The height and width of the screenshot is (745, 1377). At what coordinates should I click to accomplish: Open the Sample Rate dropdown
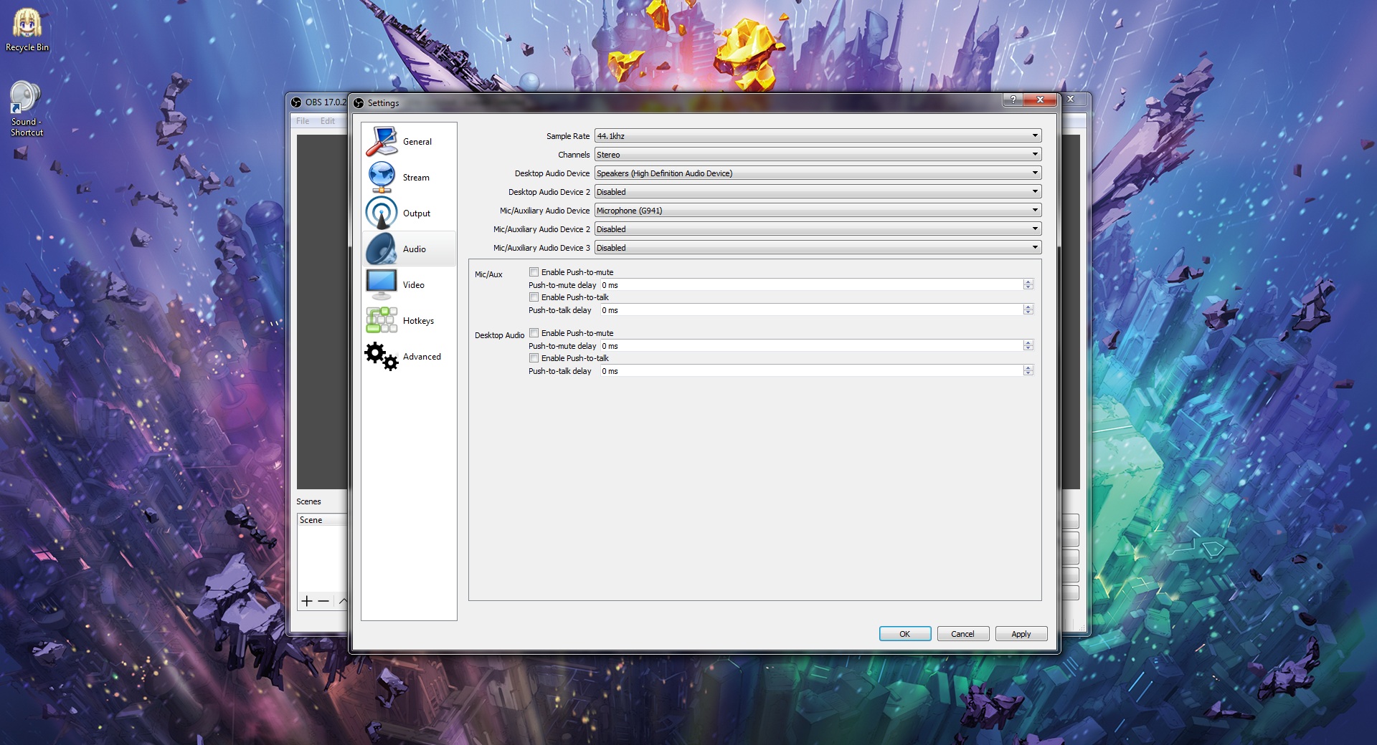[818, 136]
